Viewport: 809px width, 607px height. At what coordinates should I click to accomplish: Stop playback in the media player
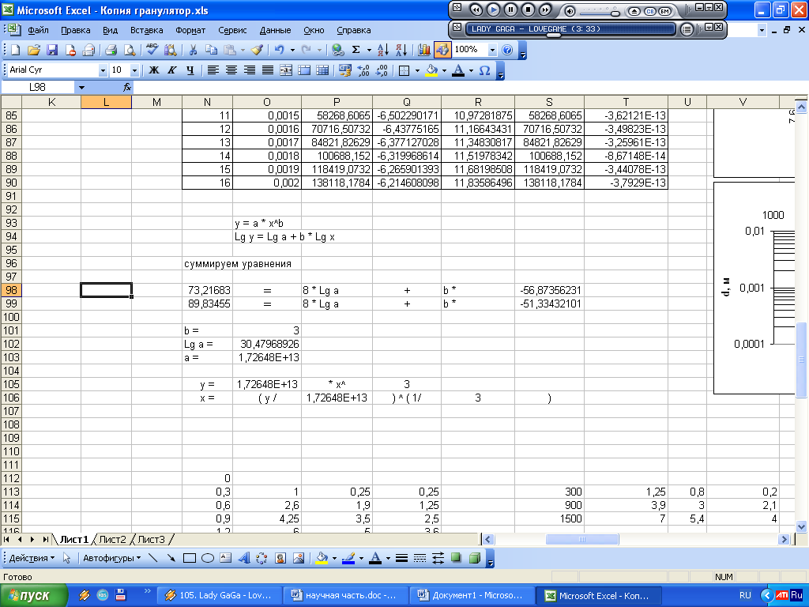click(x=528, y=9)
